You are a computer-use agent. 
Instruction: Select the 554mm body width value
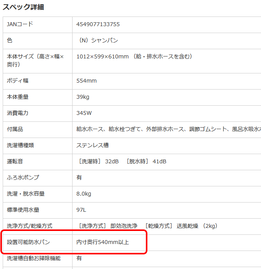point(86,81)
